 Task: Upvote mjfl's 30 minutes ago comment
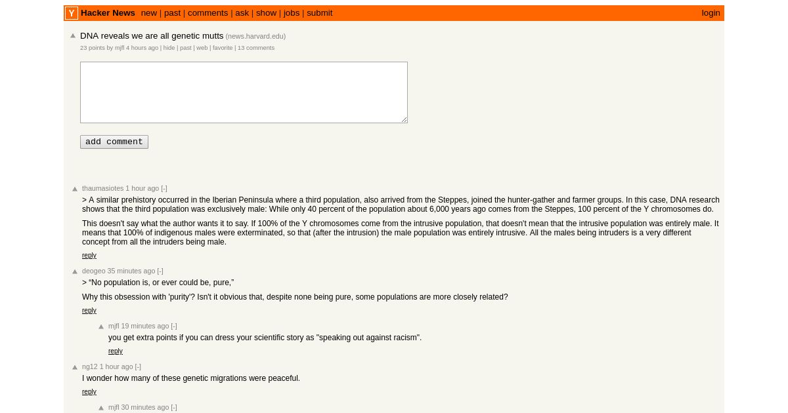pyautogui.click(x=101, y=408)
